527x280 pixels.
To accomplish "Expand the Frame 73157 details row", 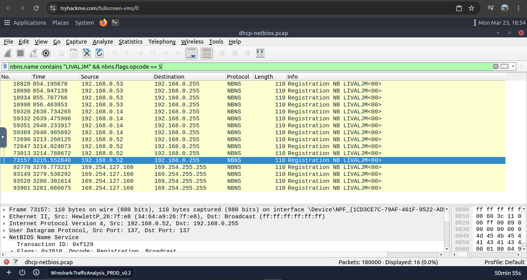I will click(4, 210).
